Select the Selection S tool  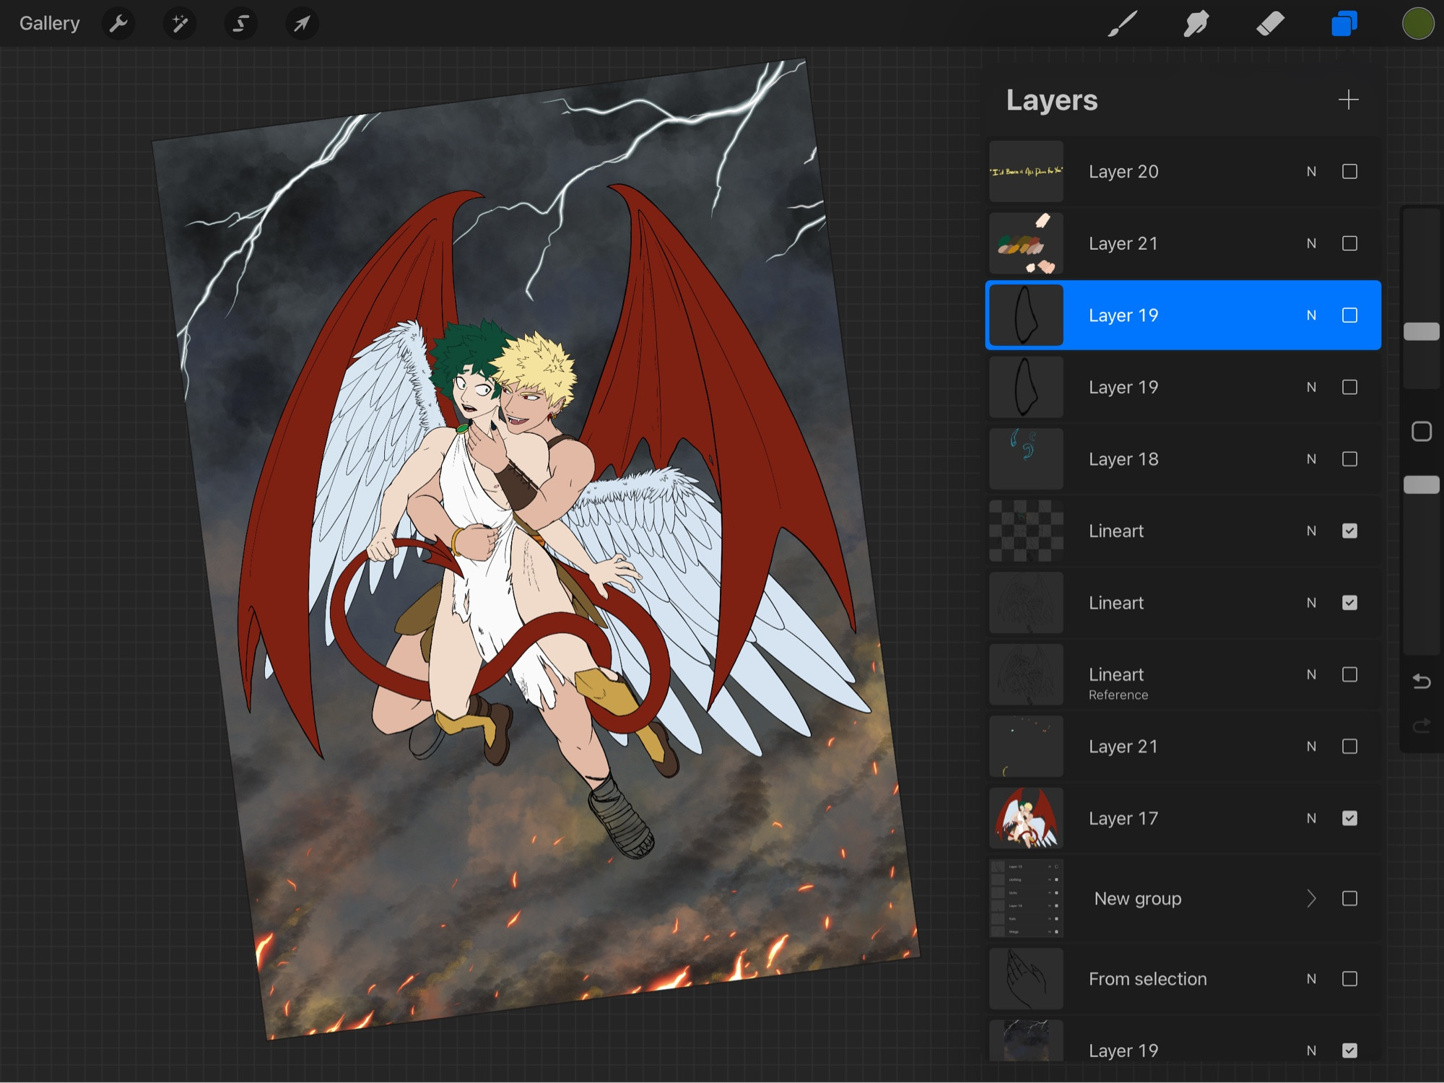pos(240,24)
